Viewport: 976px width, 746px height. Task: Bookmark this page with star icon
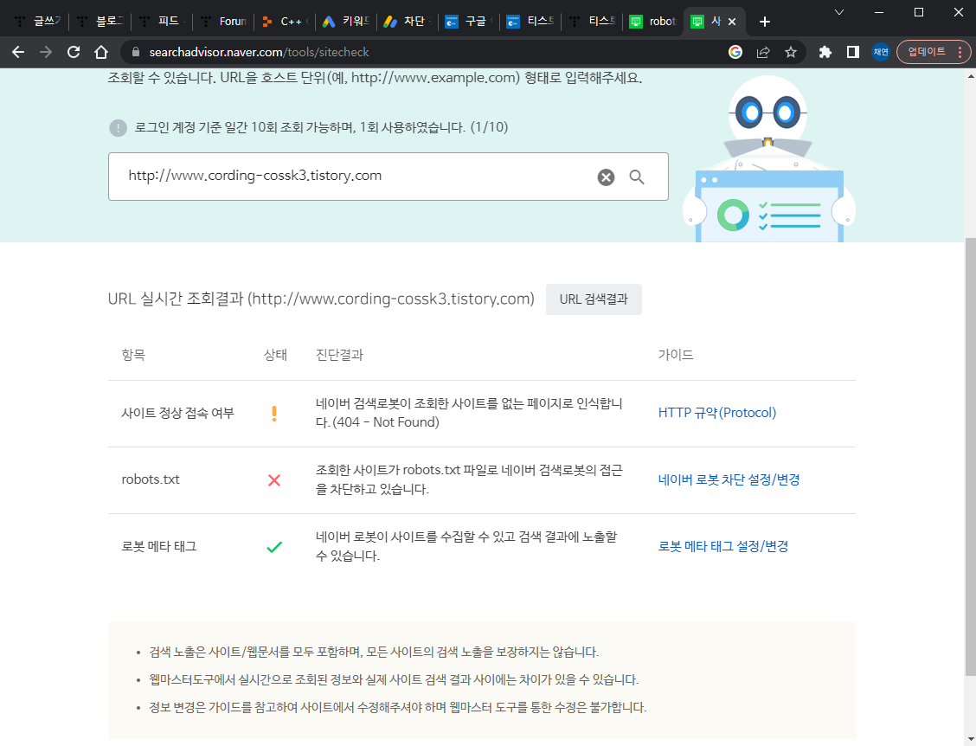pyautogui.click(x=791, y=52)
